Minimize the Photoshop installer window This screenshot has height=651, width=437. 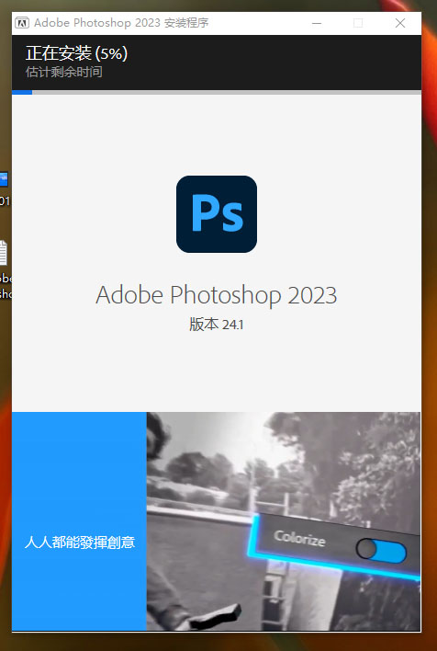pyautogui.click(x=317, y=23)
